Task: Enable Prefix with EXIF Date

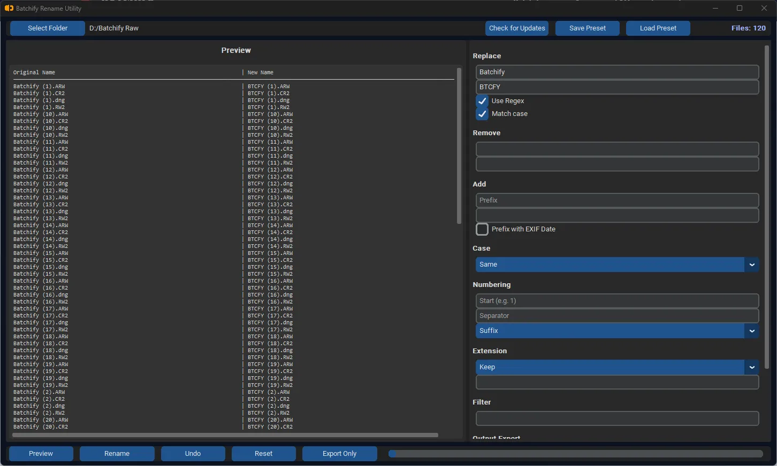Action: pyautogui.click(x=482, y=229)
